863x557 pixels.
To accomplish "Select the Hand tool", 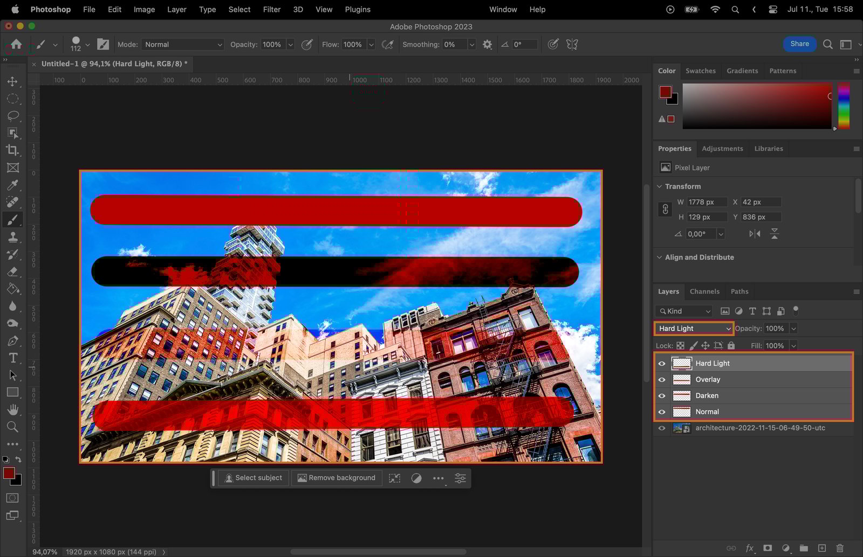I will point(12,410).
